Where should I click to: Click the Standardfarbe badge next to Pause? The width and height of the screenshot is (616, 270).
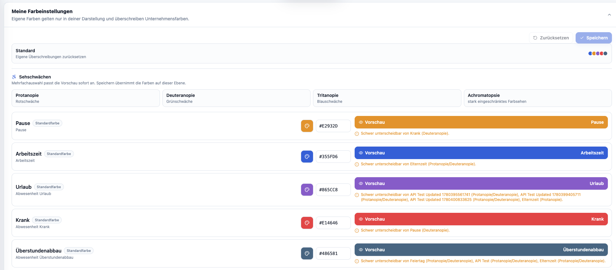[47, 123]
